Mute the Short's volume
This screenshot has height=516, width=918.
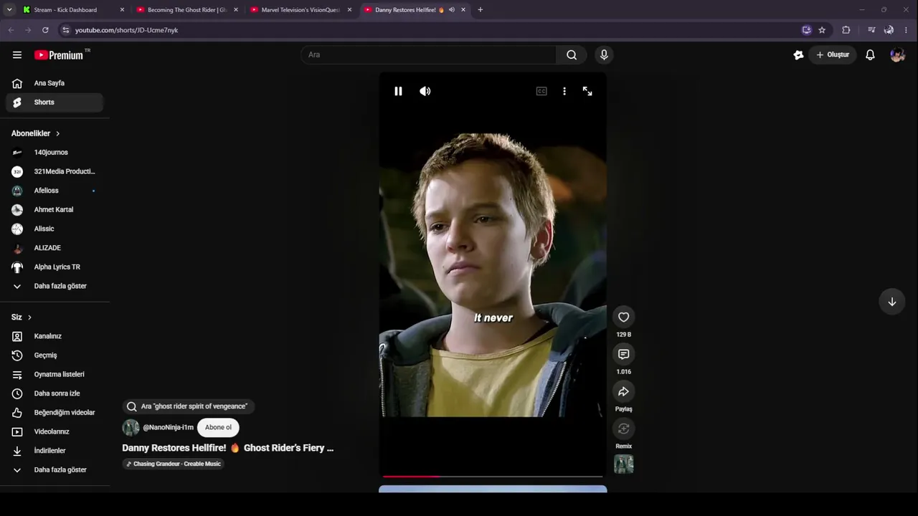[x=425, y=91]
